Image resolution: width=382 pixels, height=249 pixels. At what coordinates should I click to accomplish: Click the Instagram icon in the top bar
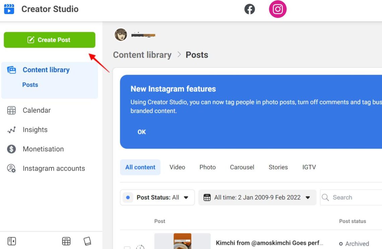click(x=277, y=9)
